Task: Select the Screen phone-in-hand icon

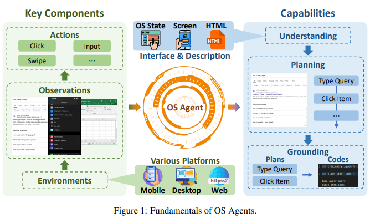Action: pyautogui.click(x=183, y=40)
